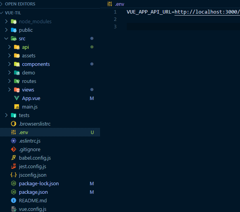This screenshot has width=240, height=212.
Task: Expand the views folder chevron
Action: click(9, 90)
